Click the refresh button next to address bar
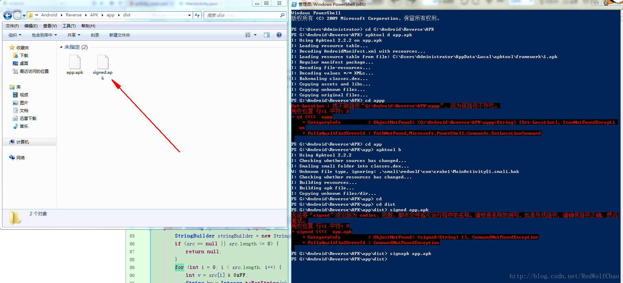Viewport: 623px width, 283px height. (x=197, y=15)
